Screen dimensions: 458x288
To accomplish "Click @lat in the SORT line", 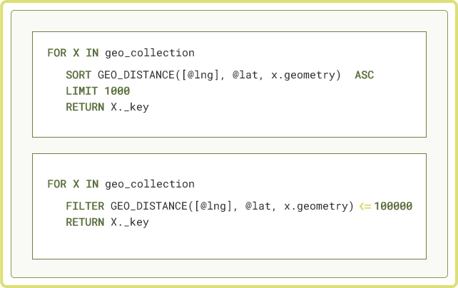I will [x=245, y=75].
